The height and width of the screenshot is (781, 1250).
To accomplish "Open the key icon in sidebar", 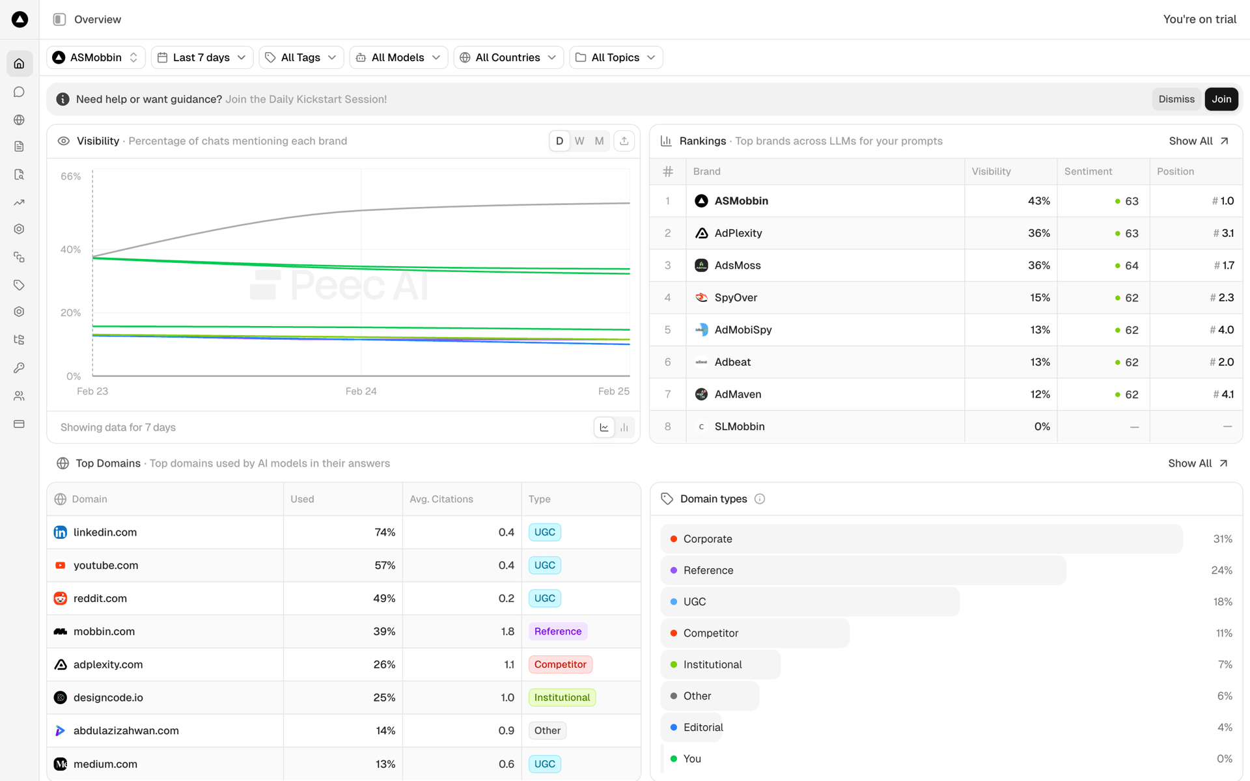I will [19, 368].
